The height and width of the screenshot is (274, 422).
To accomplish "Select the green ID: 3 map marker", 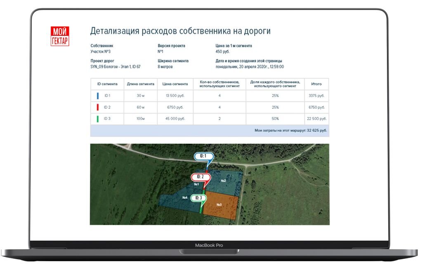I will pos(198,198).
